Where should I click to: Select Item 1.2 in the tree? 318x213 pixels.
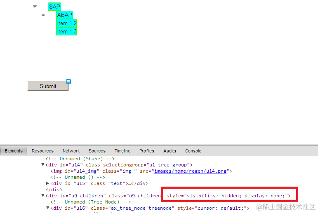click(x=66, y=23)
